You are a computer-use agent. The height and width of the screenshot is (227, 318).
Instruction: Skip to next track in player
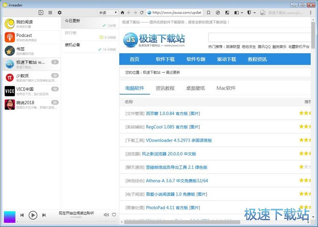click(x=44, y=215)
